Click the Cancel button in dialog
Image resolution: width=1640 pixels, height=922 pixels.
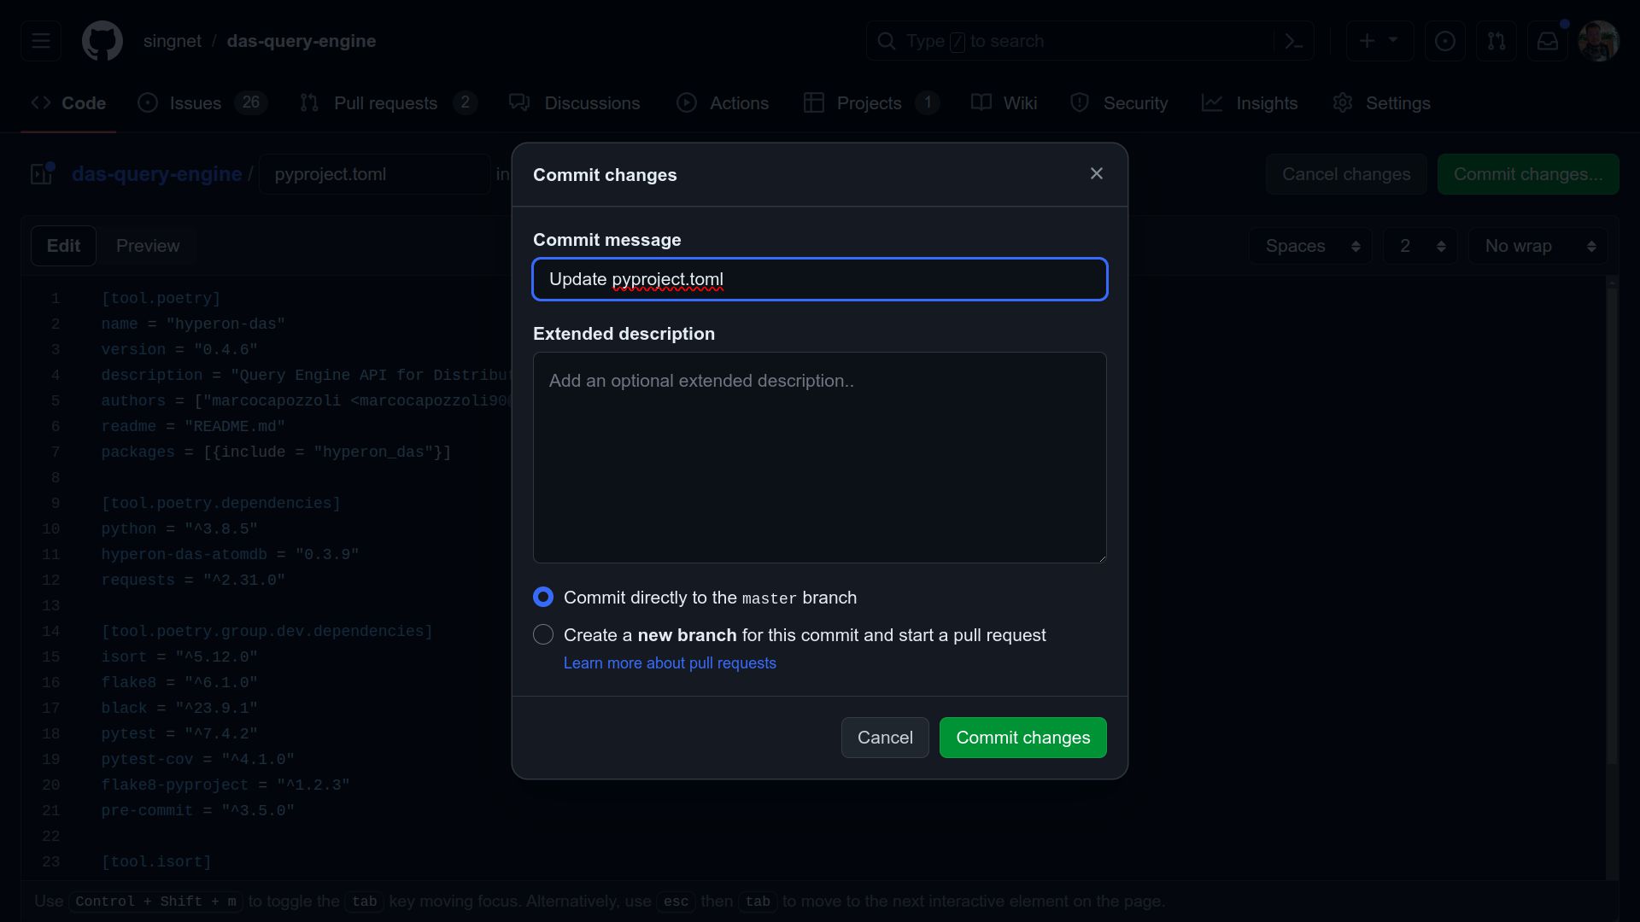885,738
